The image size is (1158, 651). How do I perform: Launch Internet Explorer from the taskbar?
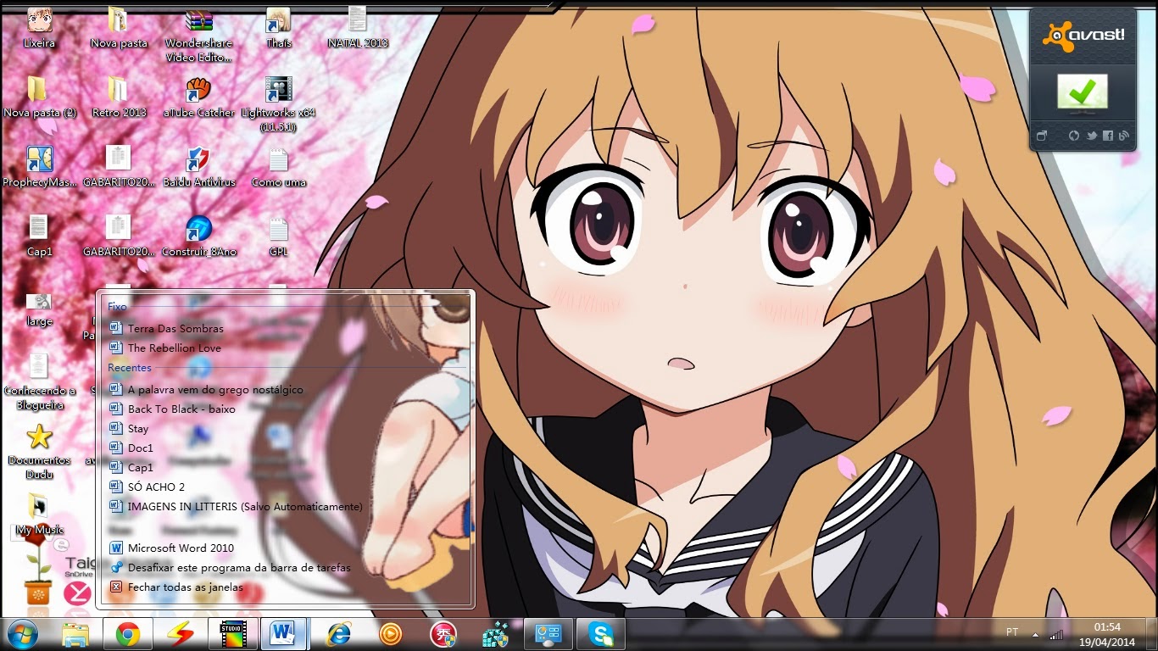(338, 634)
